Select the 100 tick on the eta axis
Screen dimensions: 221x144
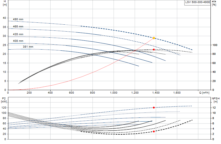[215, 45]
